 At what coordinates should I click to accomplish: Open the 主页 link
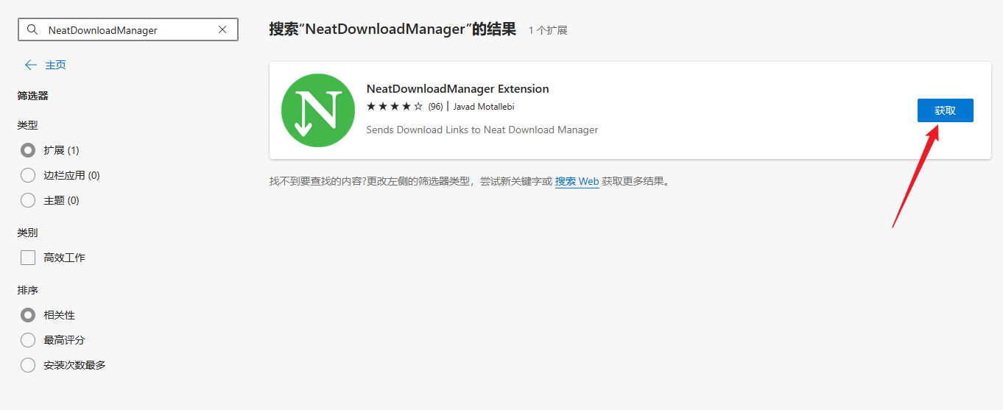point(56,65)
